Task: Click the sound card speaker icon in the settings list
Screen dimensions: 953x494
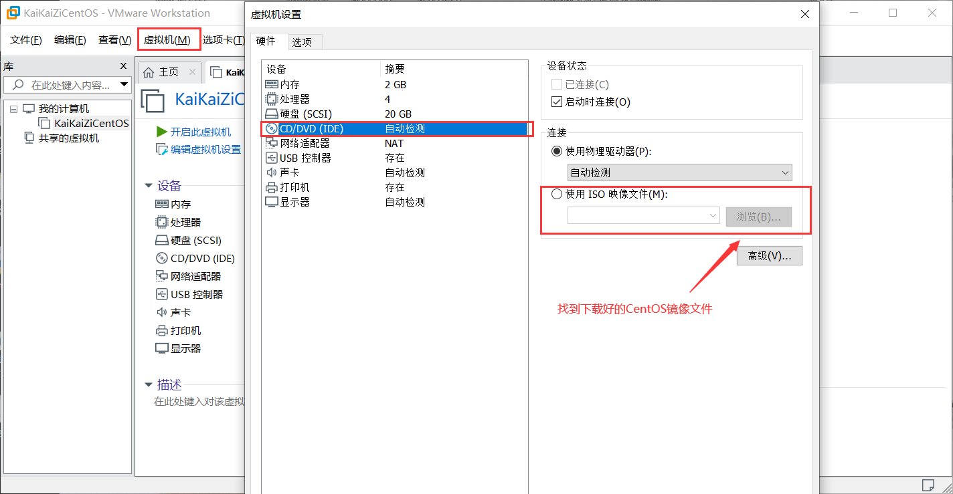Action: (271, 172)
